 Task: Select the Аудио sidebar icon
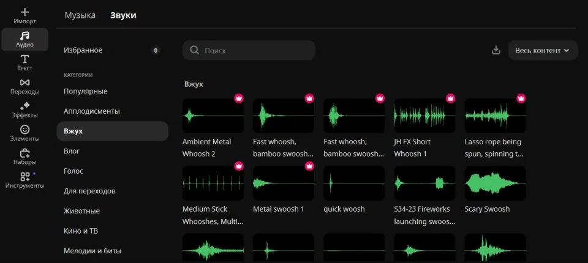pyautogui.click(x=24, y=39)
